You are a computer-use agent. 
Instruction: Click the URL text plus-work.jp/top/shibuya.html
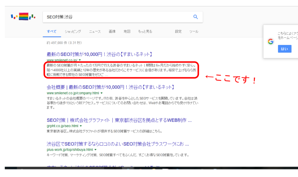(70, 150)
